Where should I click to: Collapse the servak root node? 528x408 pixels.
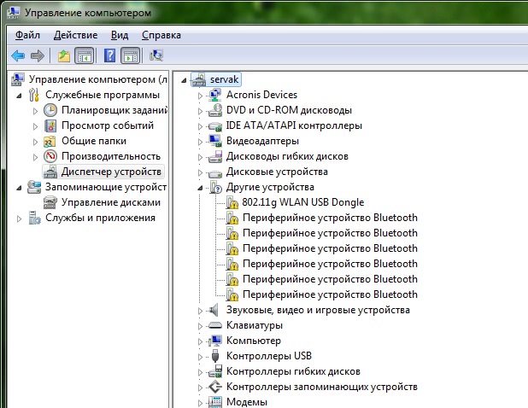coord(184,80)
